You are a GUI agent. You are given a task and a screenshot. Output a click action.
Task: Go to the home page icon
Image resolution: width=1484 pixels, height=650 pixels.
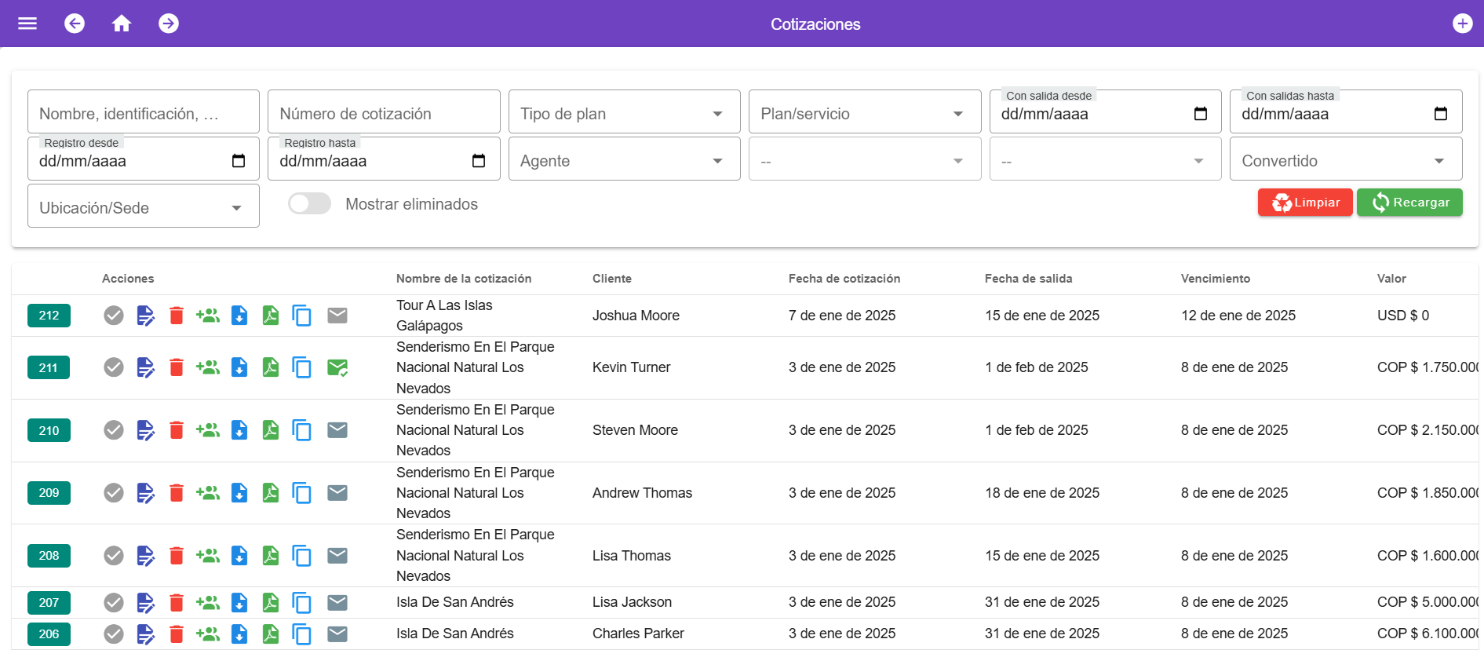(122, 24)
